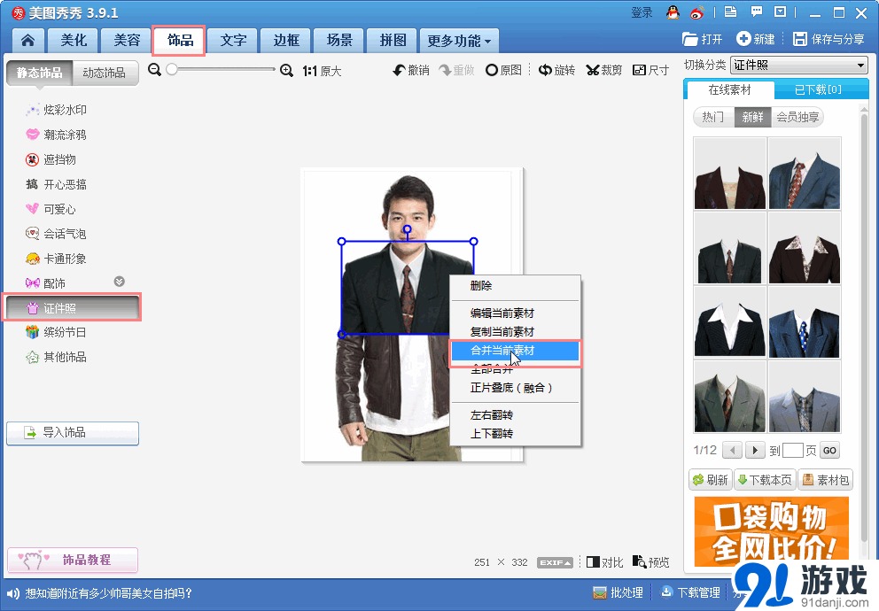This screenshot has height=611, width=879.
Task: Choose 左右翻转 from the context menu
Action: coord(515,415)
